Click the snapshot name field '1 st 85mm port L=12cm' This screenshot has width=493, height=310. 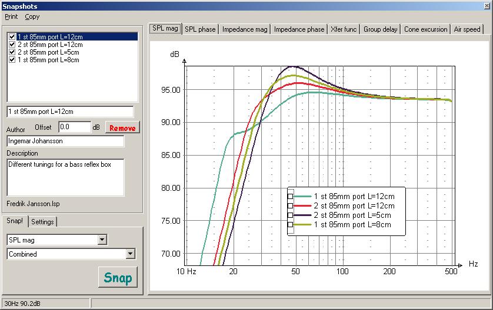[x=70, y=112]
